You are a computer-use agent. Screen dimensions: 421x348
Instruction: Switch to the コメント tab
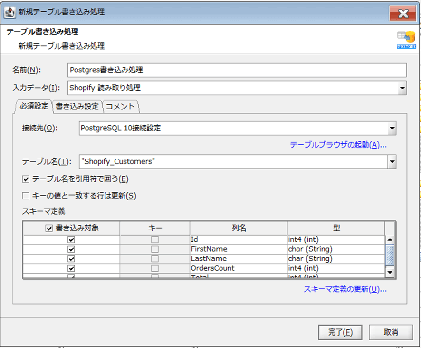coord(120,107)
